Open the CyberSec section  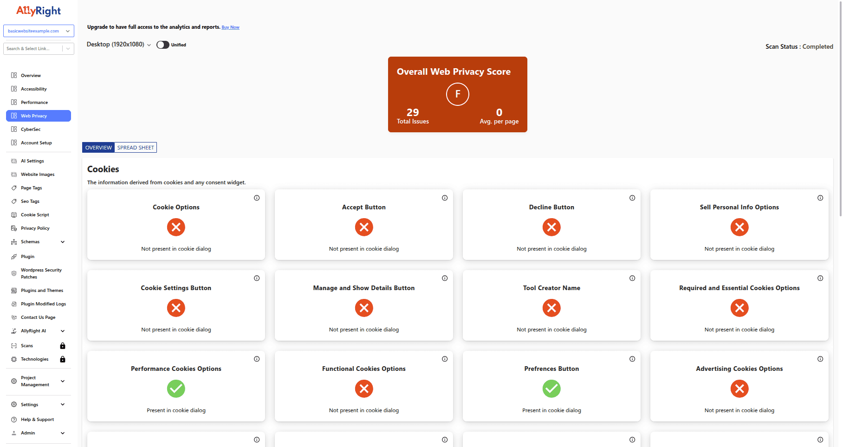[x=30, y=129]
